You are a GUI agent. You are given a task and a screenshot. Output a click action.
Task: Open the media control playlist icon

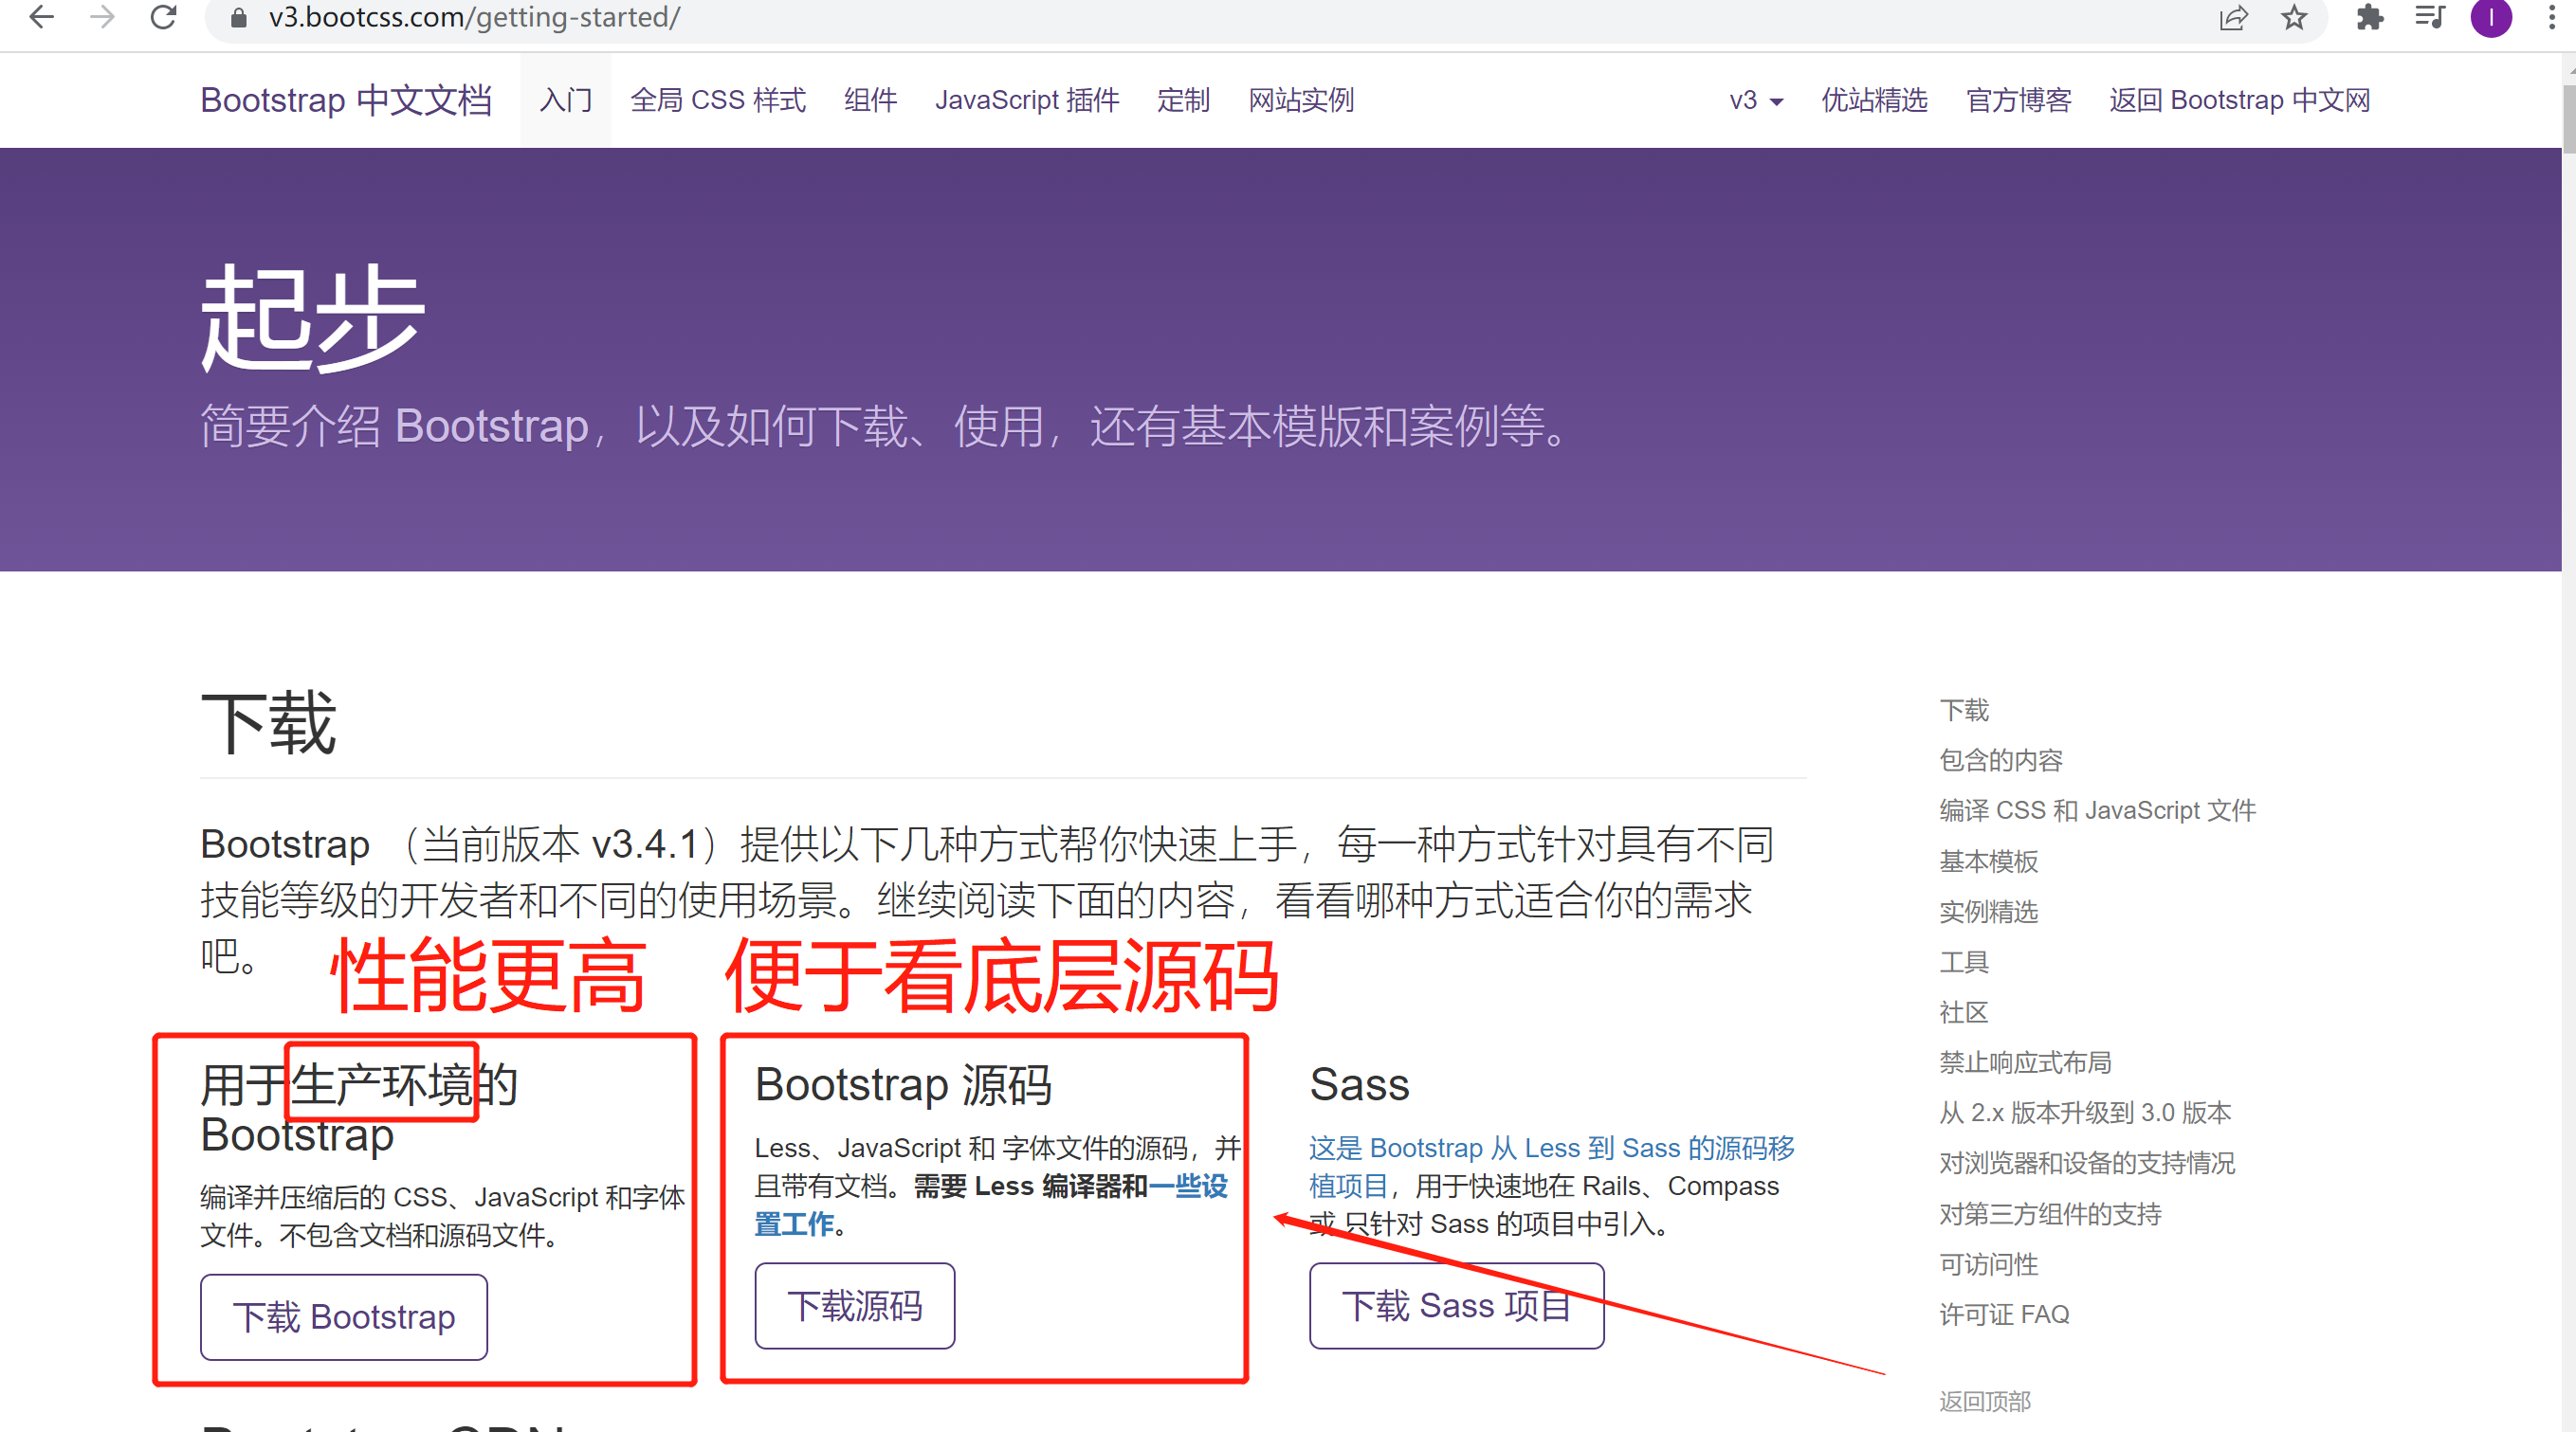tap(2430, 18)
